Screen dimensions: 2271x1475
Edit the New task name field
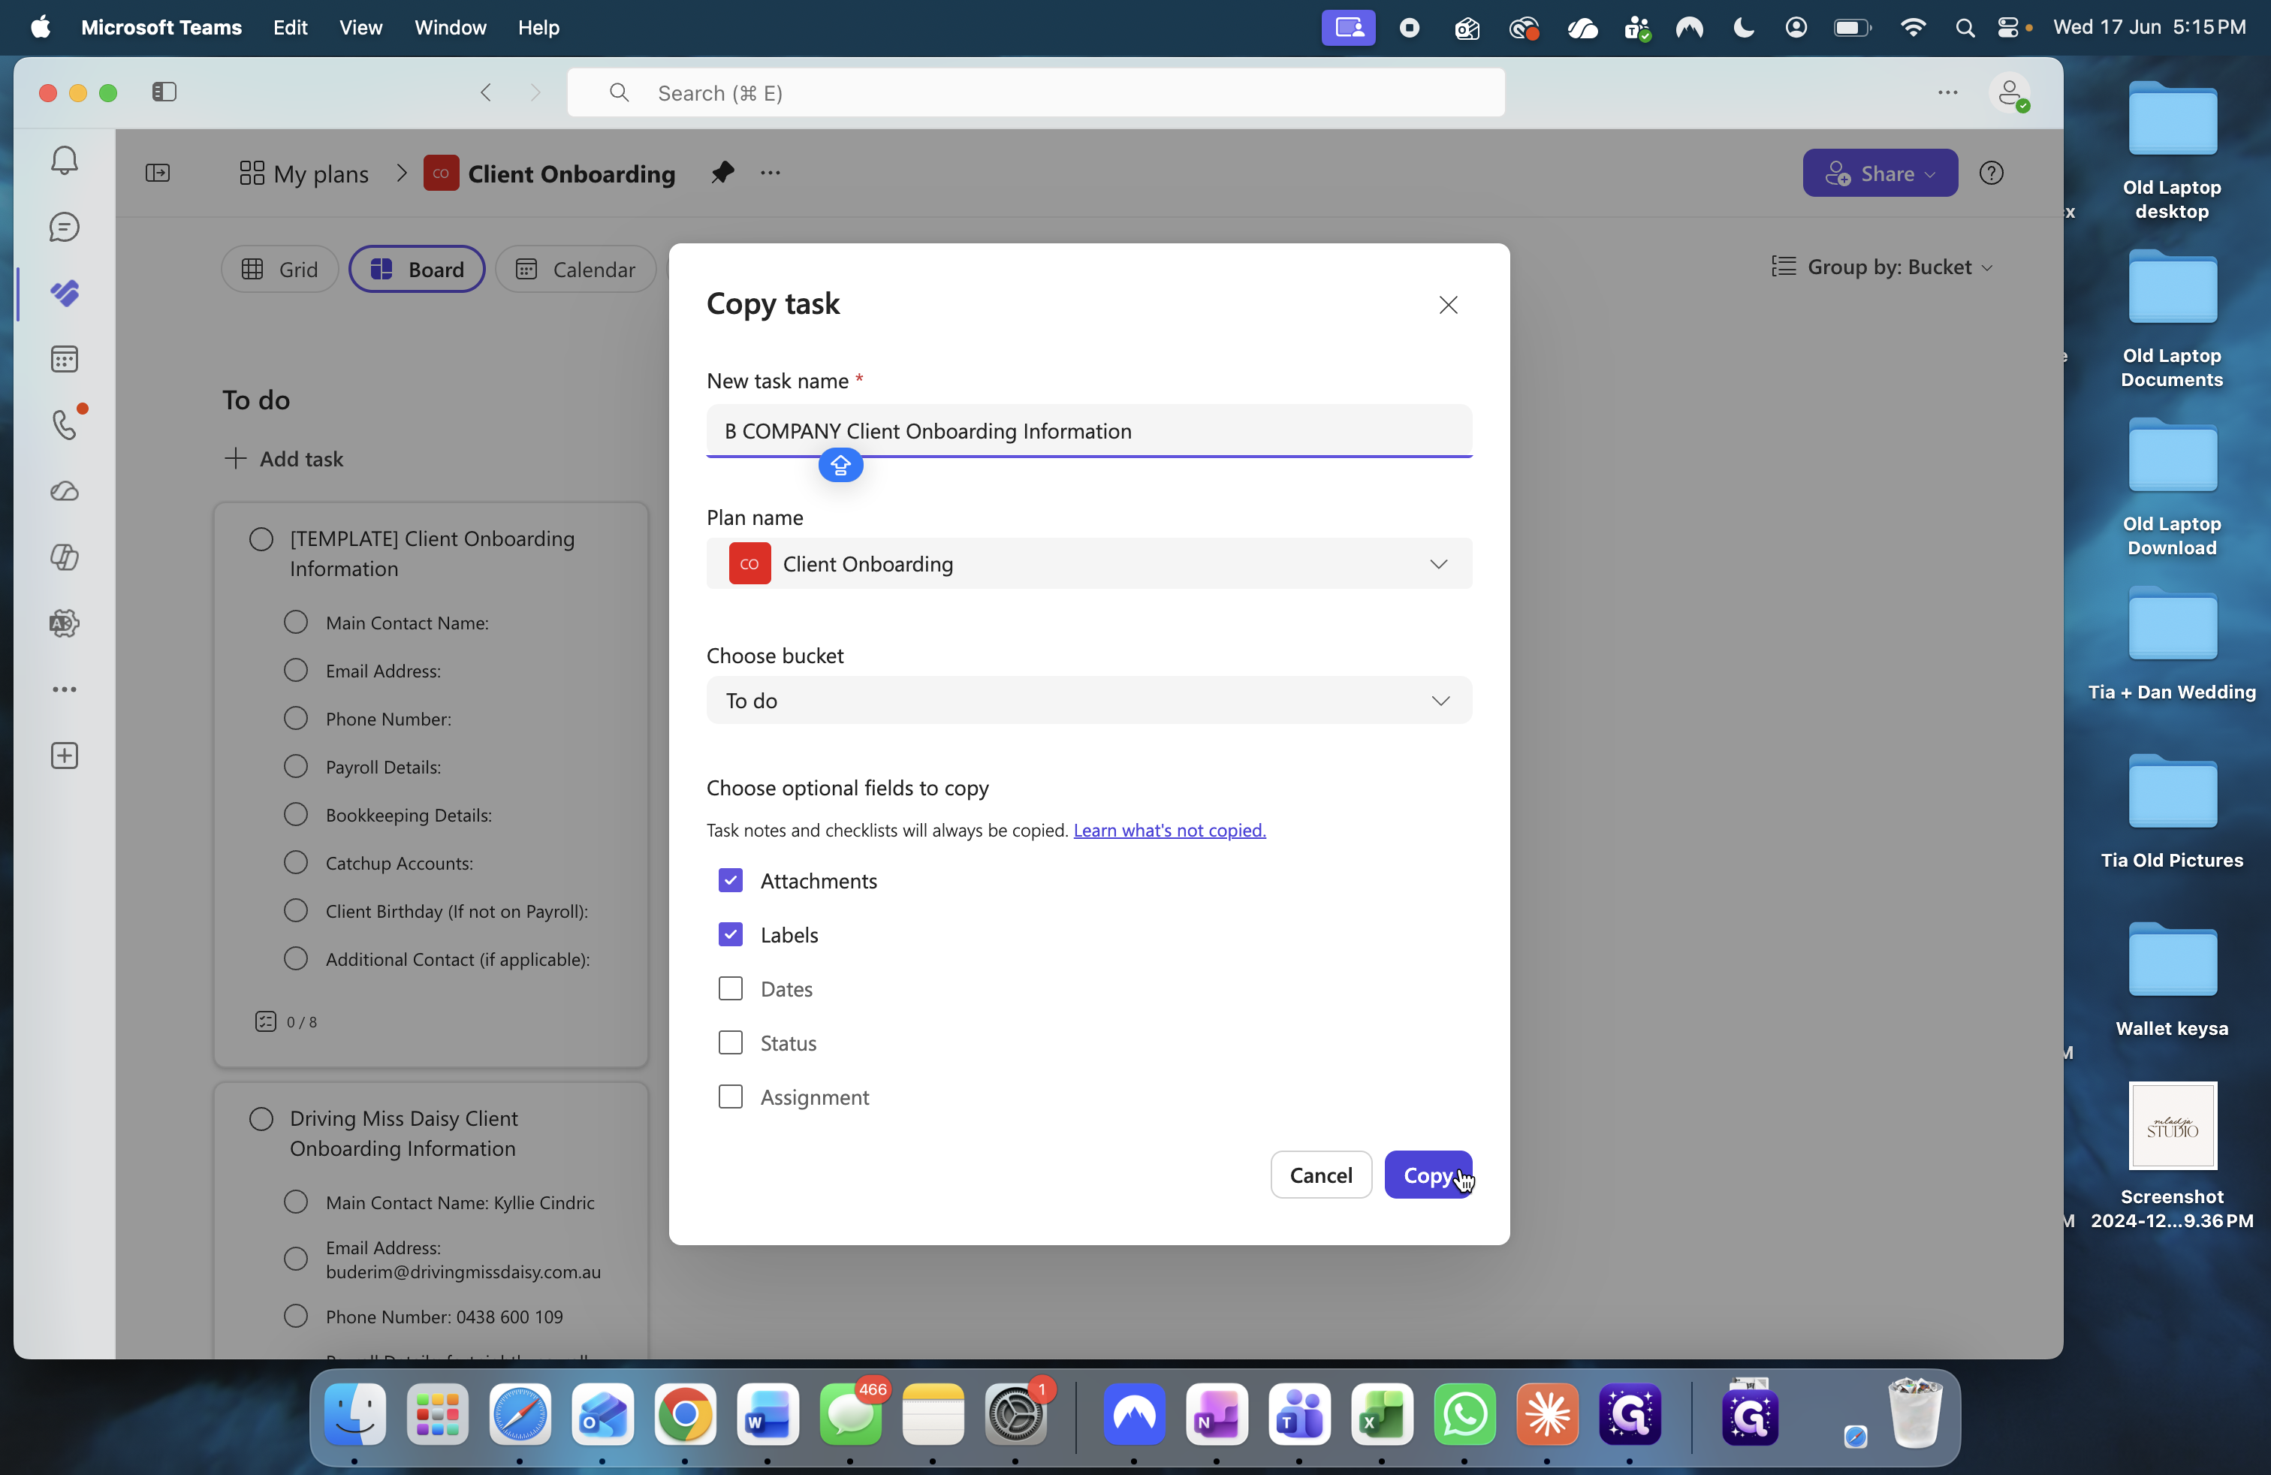click(1089, 431)
